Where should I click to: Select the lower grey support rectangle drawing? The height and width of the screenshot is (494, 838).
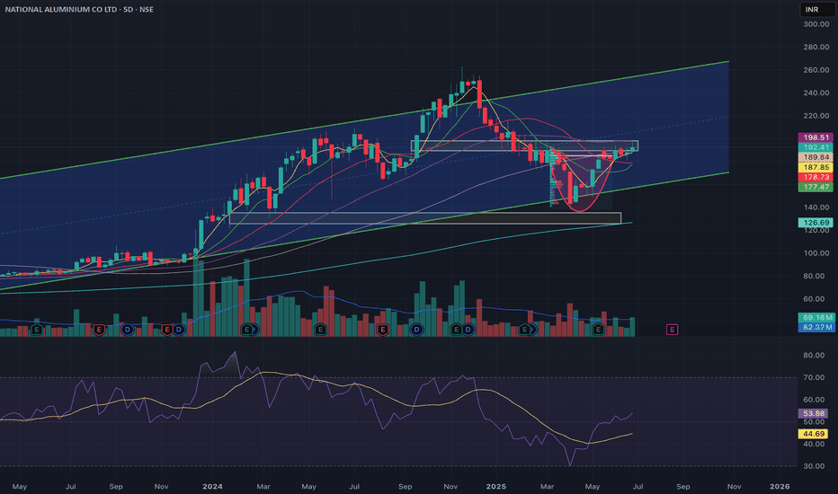pos(425,218)
